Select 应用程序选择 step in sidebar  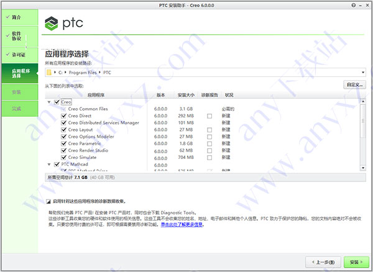coord(20,73)
